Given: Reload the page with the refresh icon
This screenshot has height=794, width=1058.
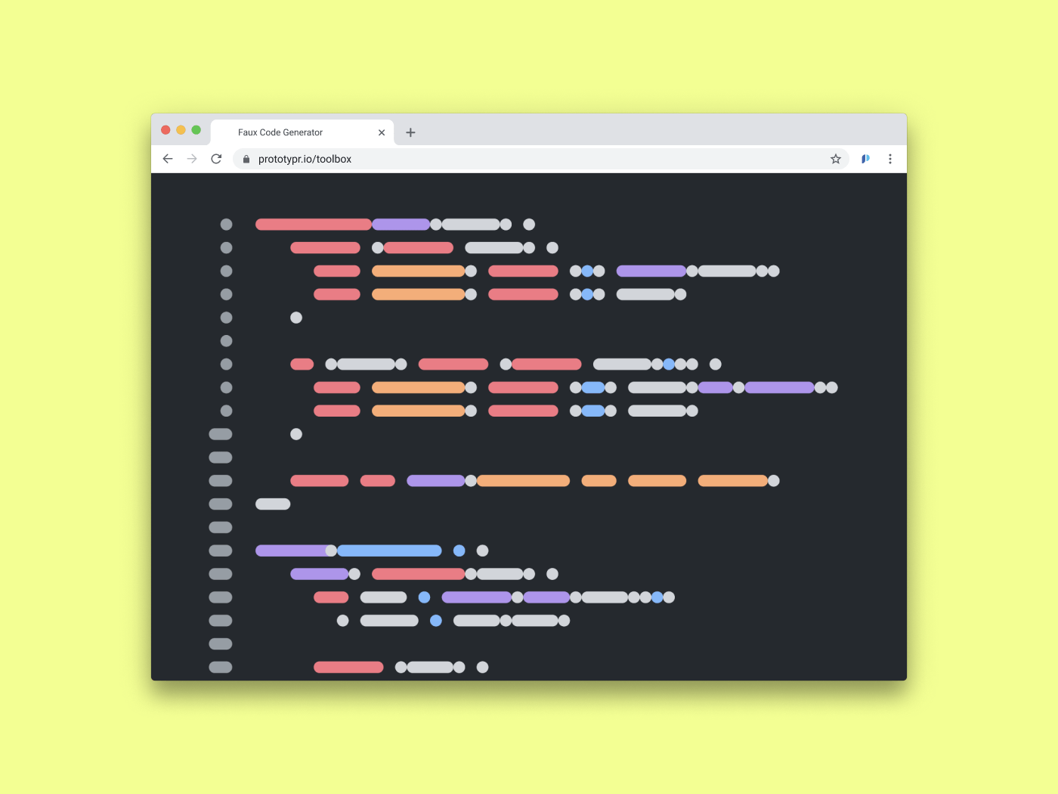Looking at the screenshot, I should coord(216,159).
